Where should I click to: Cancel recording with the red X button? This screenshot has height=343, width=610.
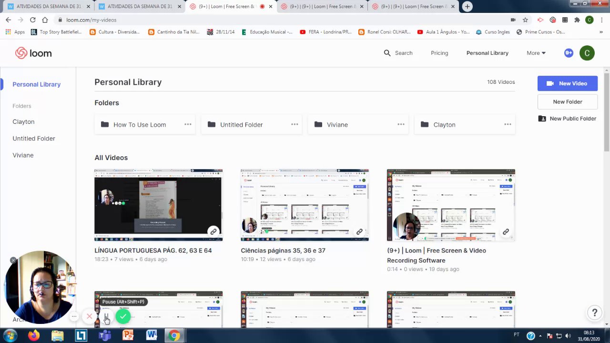point(89,316)
